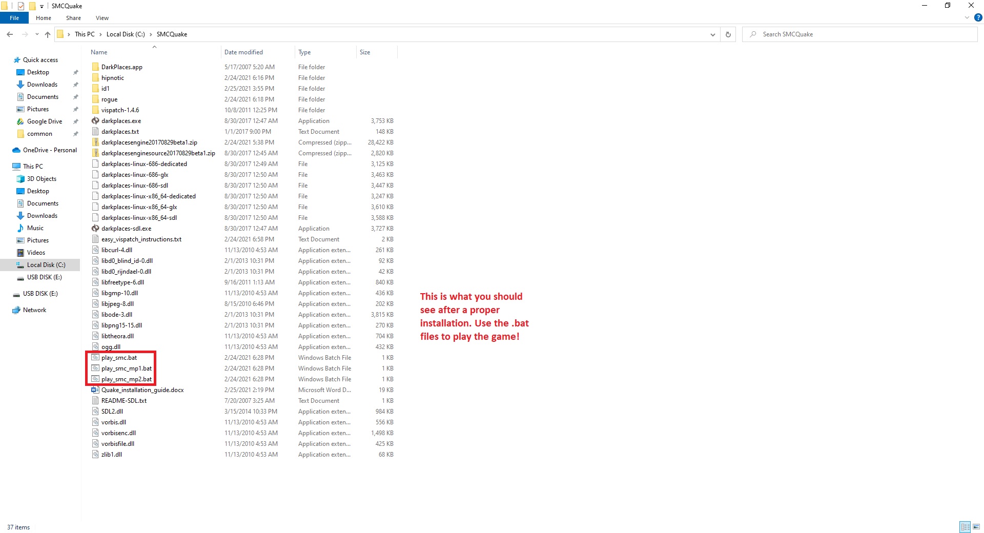Select the libfreetype-6.dll file

(122, 282)
